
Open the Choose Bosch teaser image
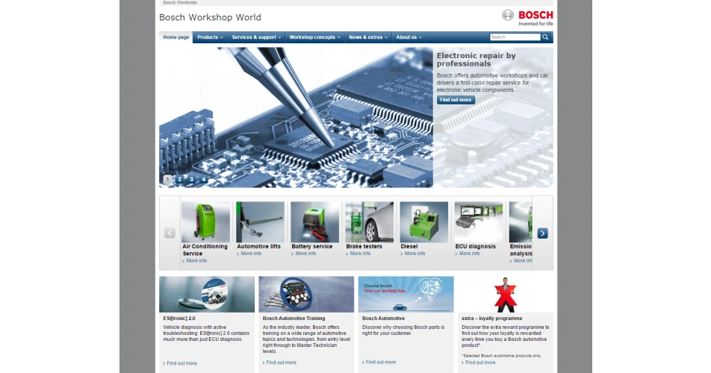(406, 294)
